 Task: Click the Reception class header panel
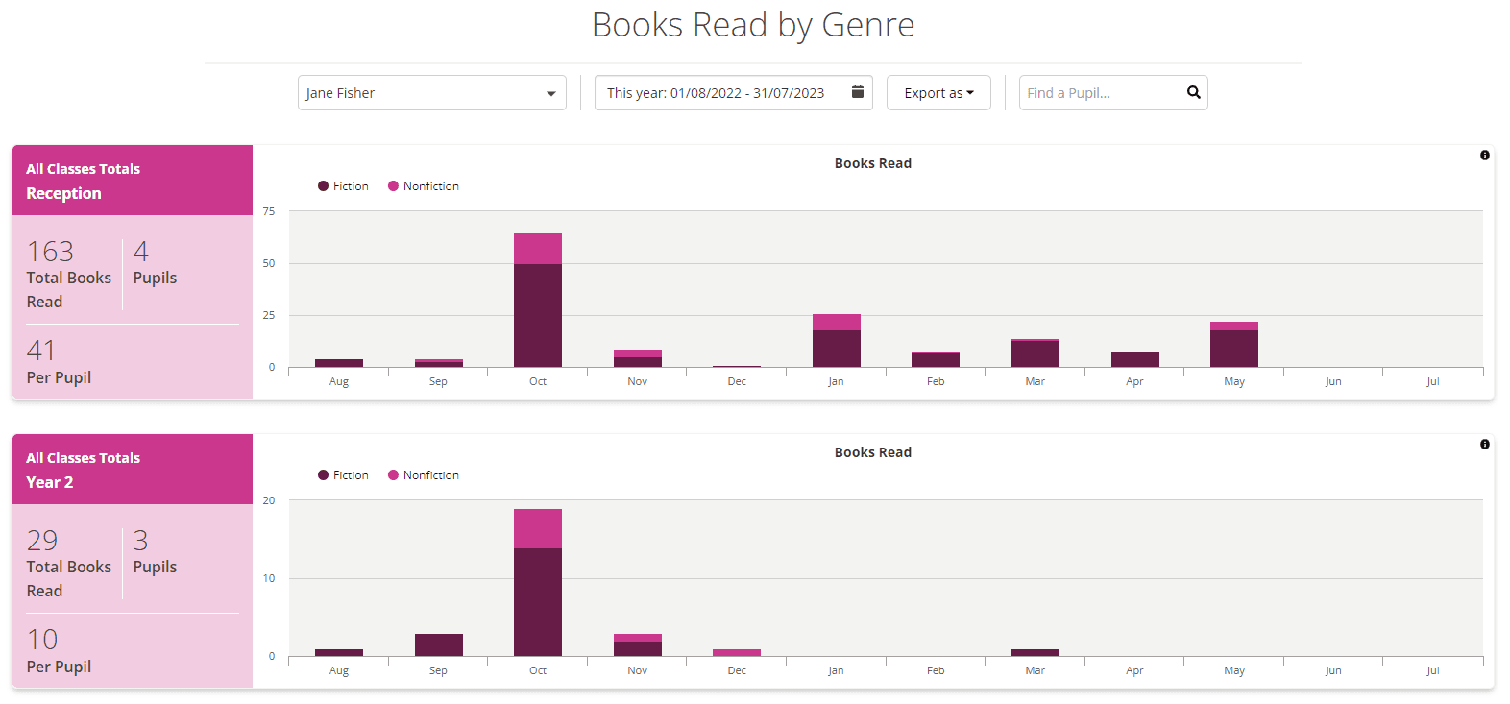(133, 181)
